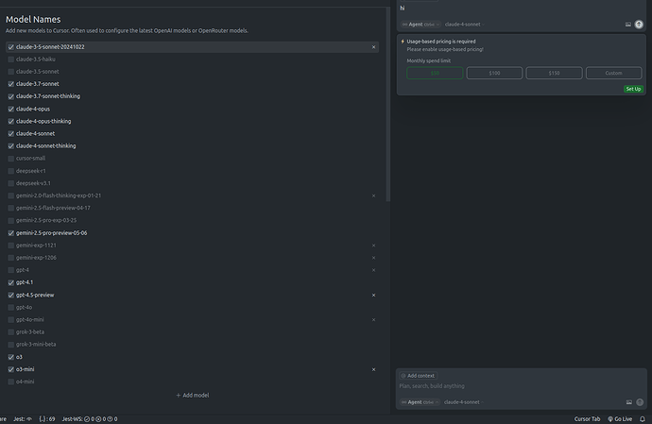Click 'Usage-based pricing is required' text
This screenshot has height=424, width=652.
click(440, 42)
